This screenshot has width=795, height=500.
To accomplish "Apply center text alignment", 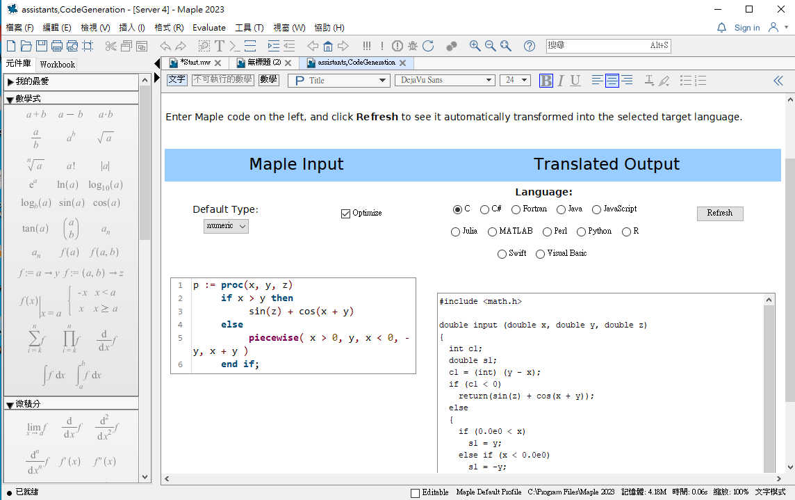I will point(612,80).
